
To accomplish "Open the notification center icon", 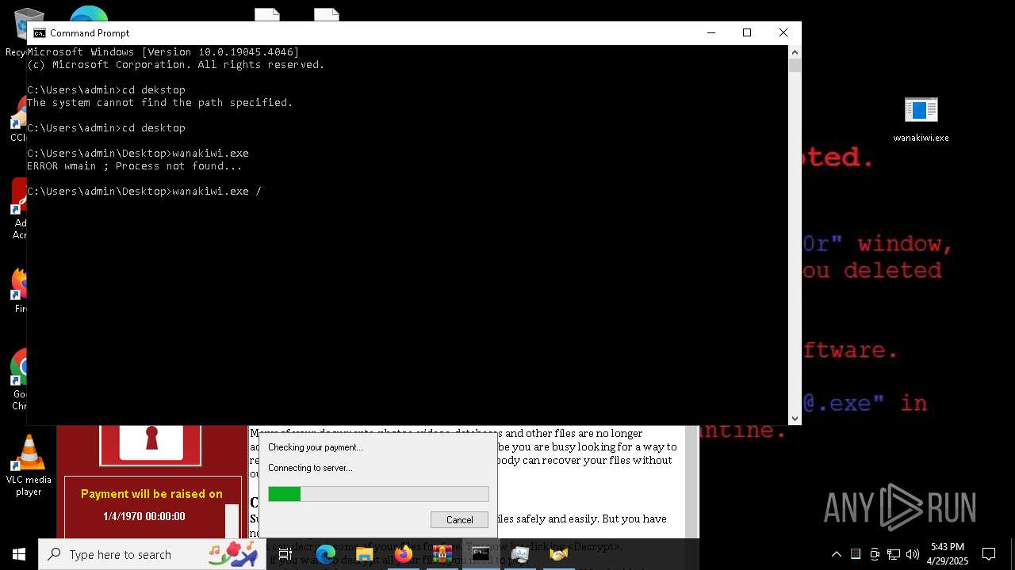I will (989, 554).
